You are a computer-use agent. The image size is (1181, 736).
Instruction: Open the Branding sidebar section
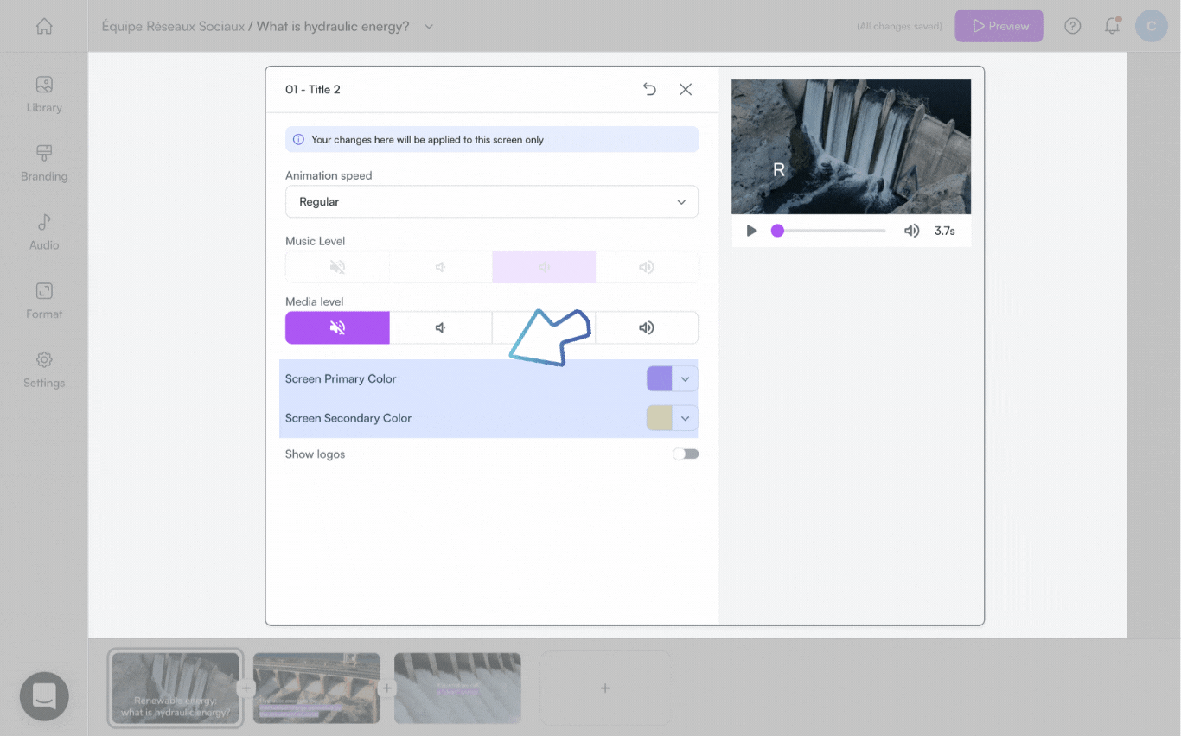[44, 163]
